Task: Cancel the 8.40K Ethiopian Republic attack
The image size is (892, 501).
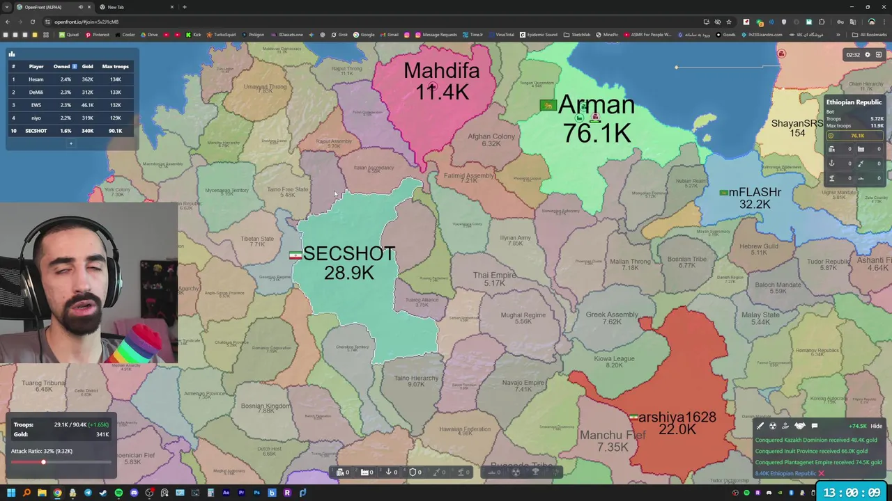Action: pos(821,473)
